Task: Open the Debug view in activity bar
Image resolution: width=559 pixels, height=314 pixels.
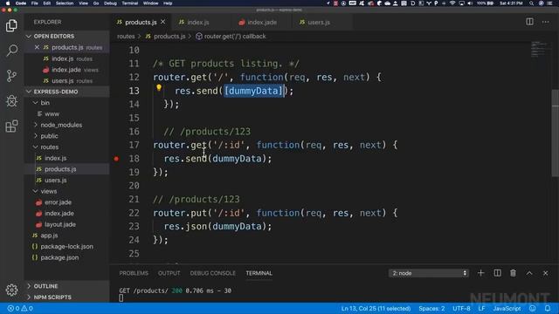Action: [x=11, y=101]
